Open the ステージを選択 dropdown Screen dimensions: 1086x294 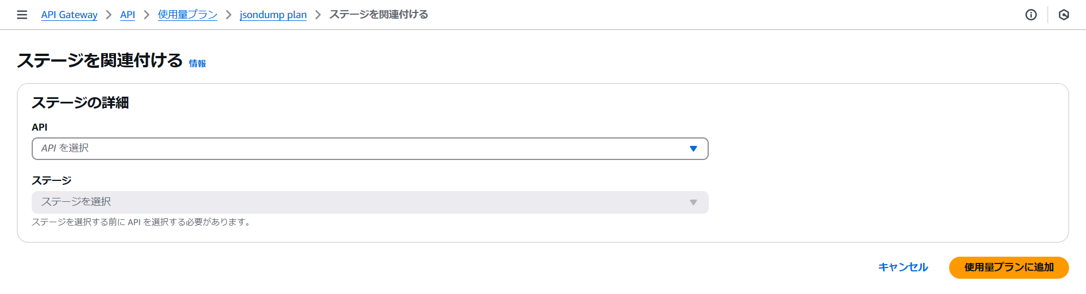362,202
